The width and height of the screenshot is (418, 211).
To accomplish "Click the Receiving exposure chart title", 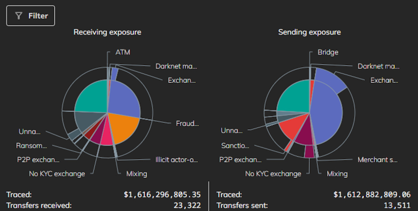I will point(107,32).
